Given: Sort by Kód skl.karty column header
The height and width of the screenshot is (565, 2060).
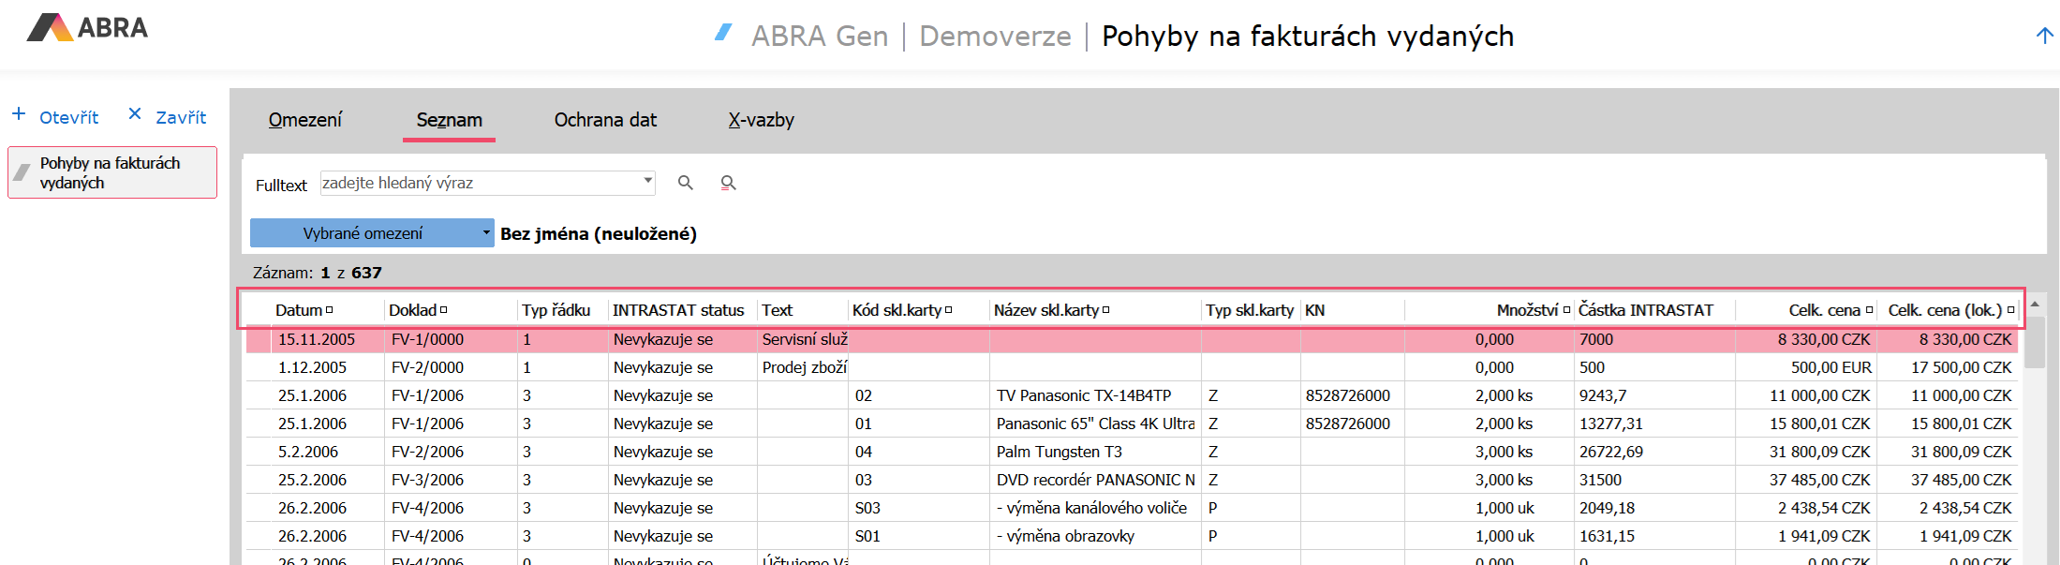Looking at the screenshot, I should (902, 310).
